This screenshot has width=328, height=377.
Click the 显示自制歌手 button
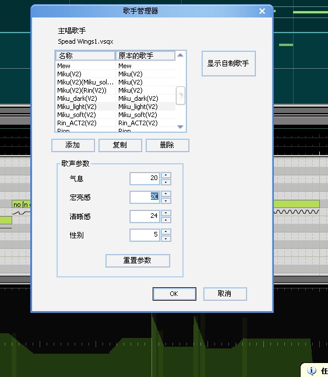coord(228,64)
